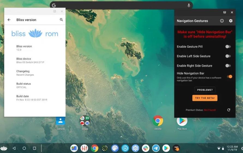
Task: Refresh premium status with reload icon
Action: pos(229,110)
